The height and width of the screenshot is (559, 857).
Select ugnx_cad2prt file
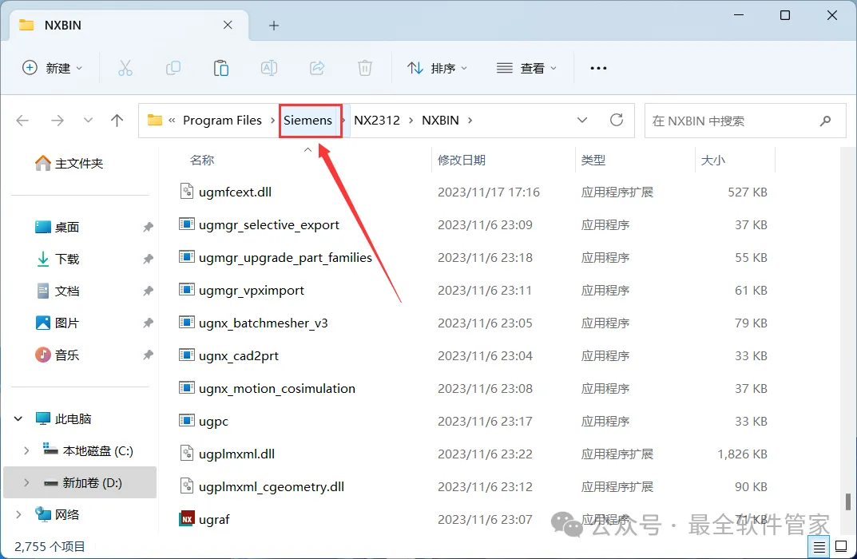pos(238,355)
